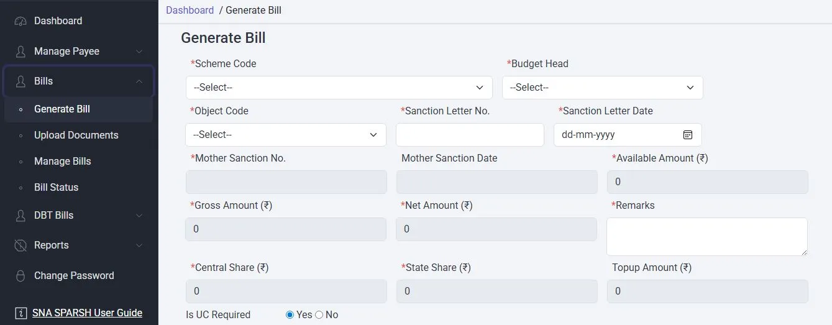
Task: Click the Manage Payee person icon
Action: click(21, 51)
